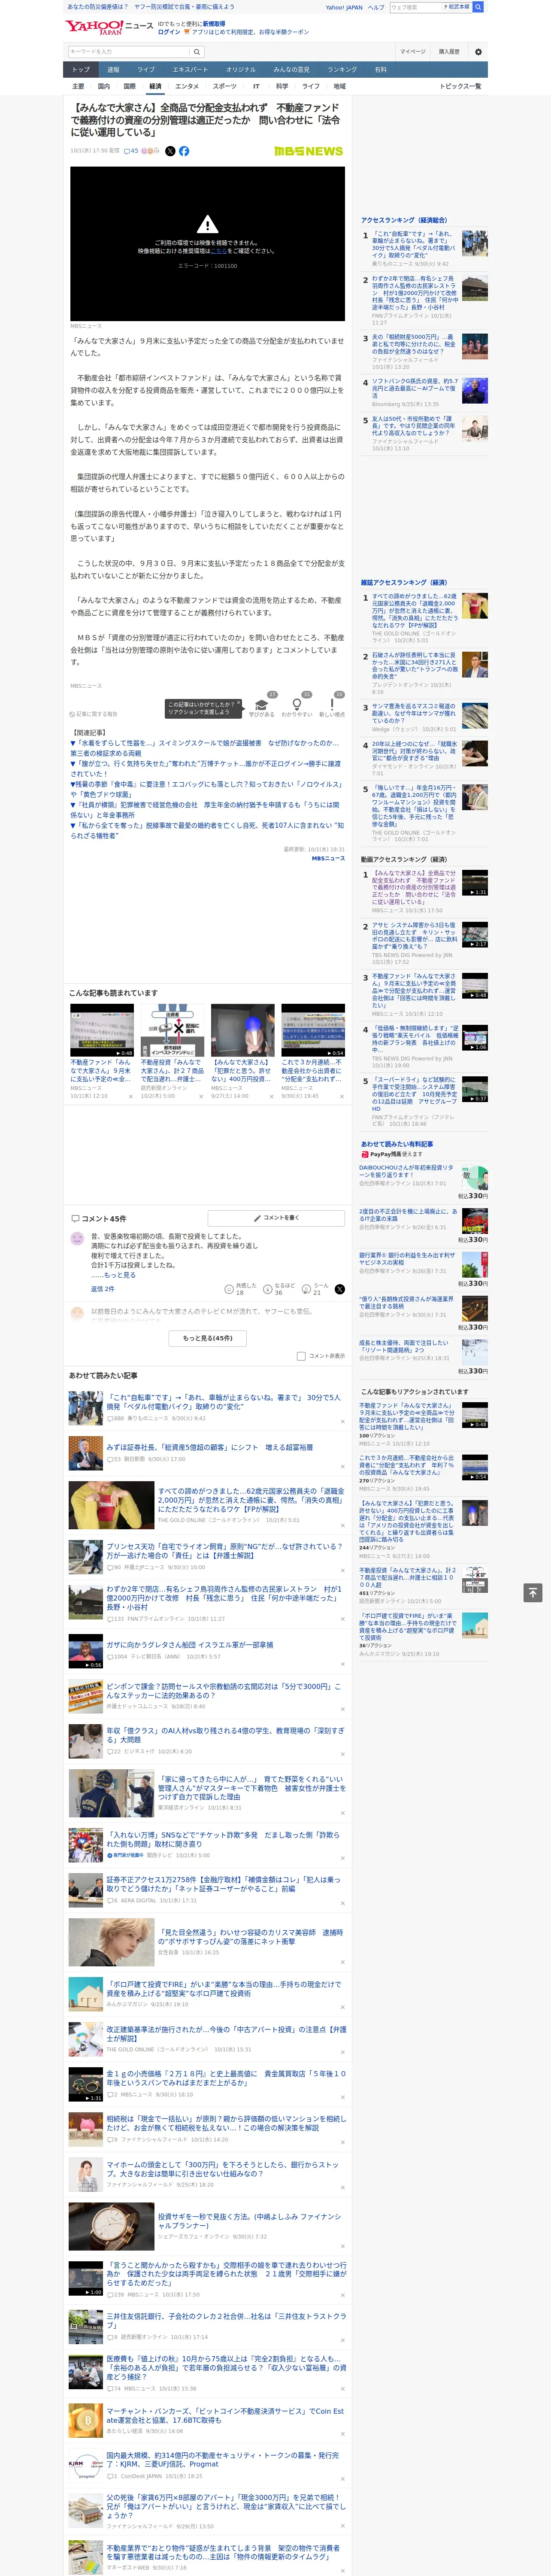Click the コメントを書く button
The height and width of the screenshot is (2576, 551).
[x=277, y=1218]
